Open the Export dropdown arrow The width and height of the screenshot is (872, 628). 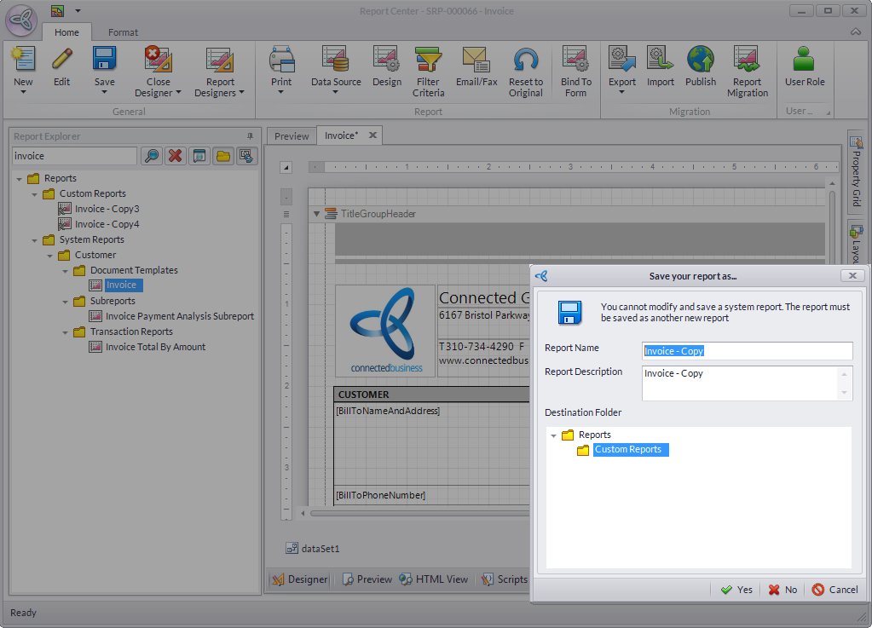tap(621, 92)
